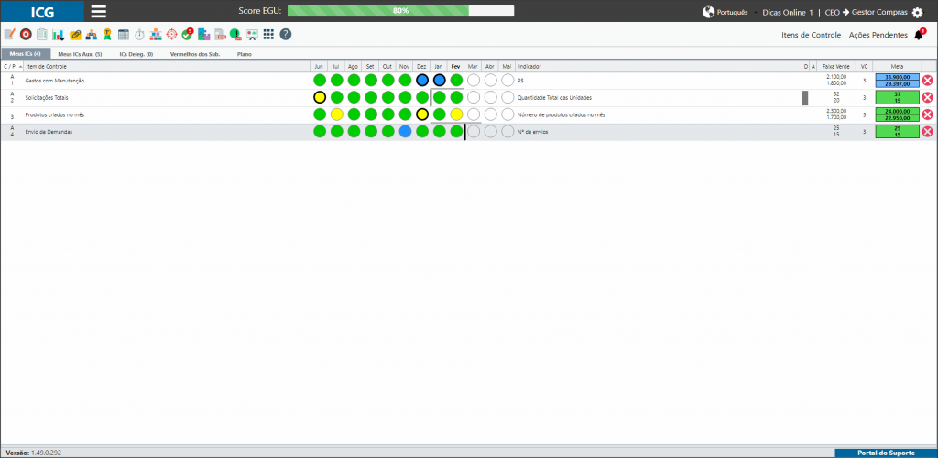The image size is (938, 458).
Task: Select empty Mar status circle for Gastos com Manutenção
Action: (x=474, y=80)
